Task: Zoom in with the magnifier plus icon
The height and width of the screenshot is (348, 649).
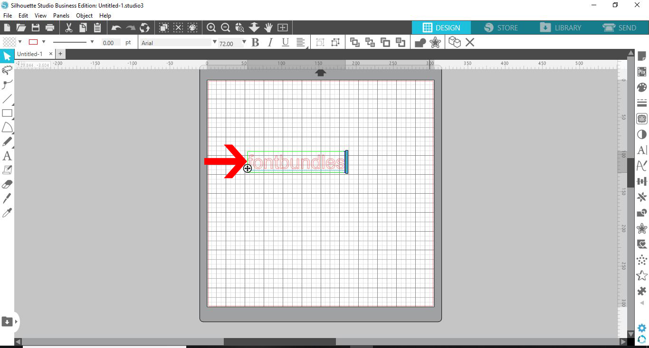Action: tap(211, 28)
